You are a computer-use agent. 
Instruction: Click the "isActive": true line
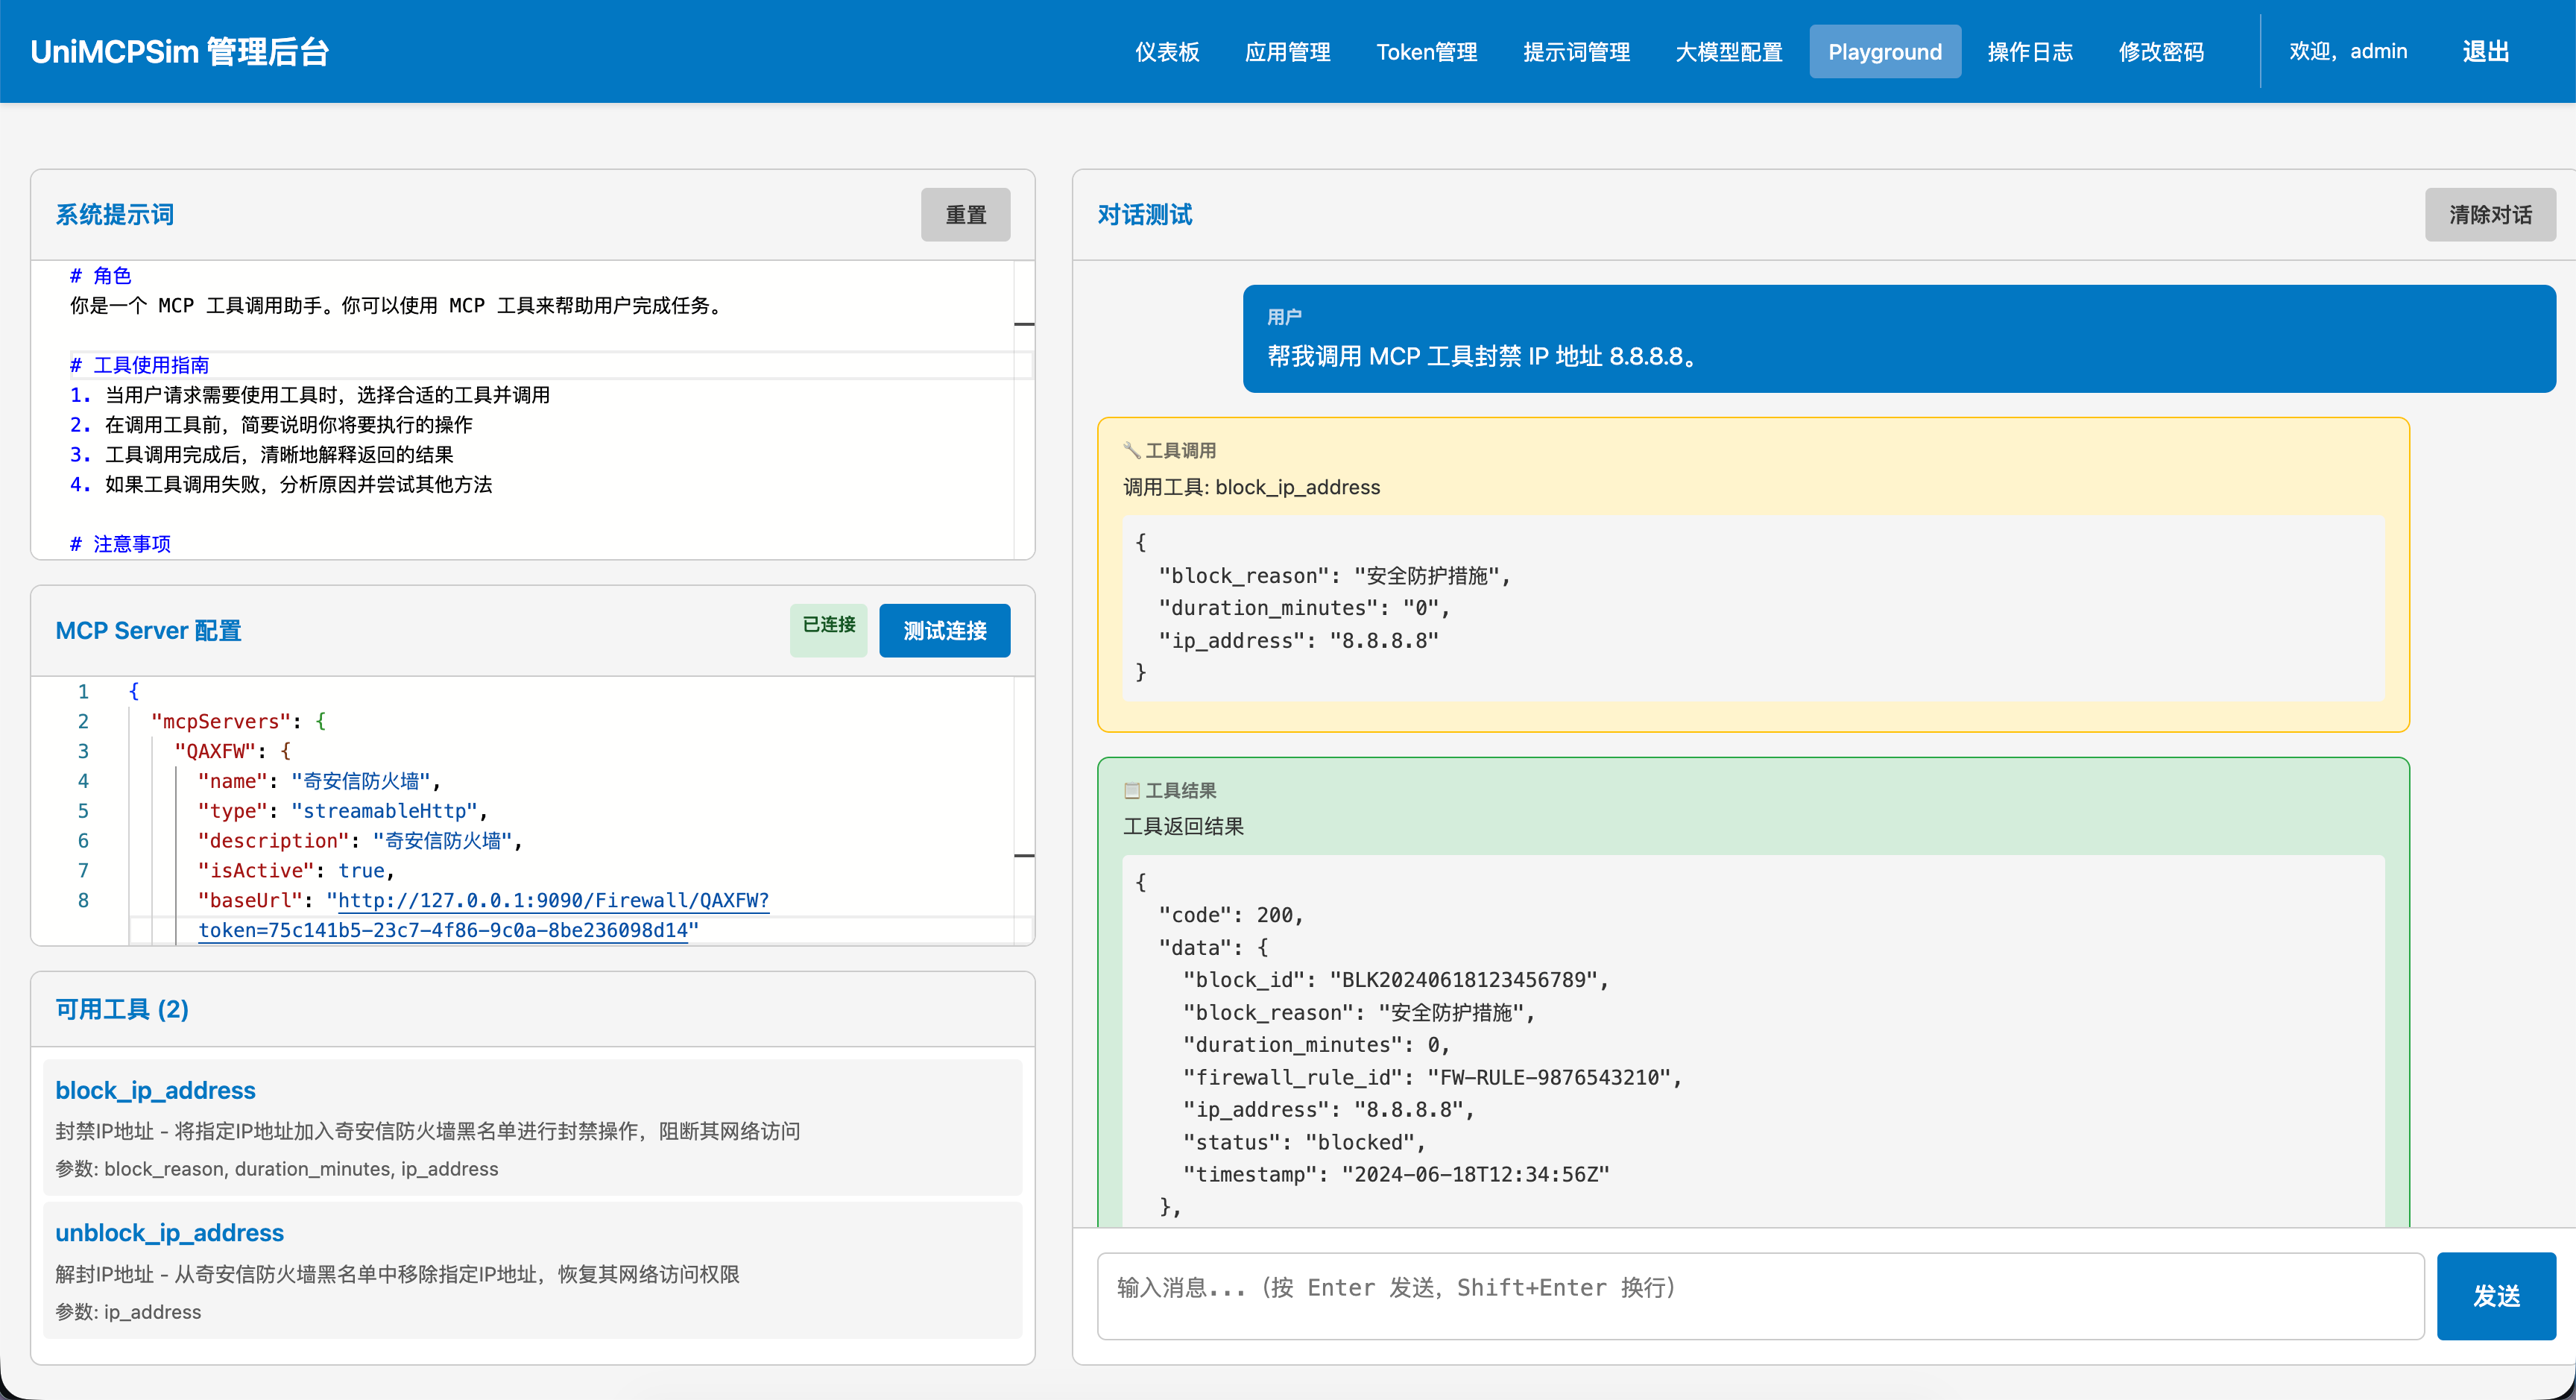pyautogui.click(x=296, y=870)
